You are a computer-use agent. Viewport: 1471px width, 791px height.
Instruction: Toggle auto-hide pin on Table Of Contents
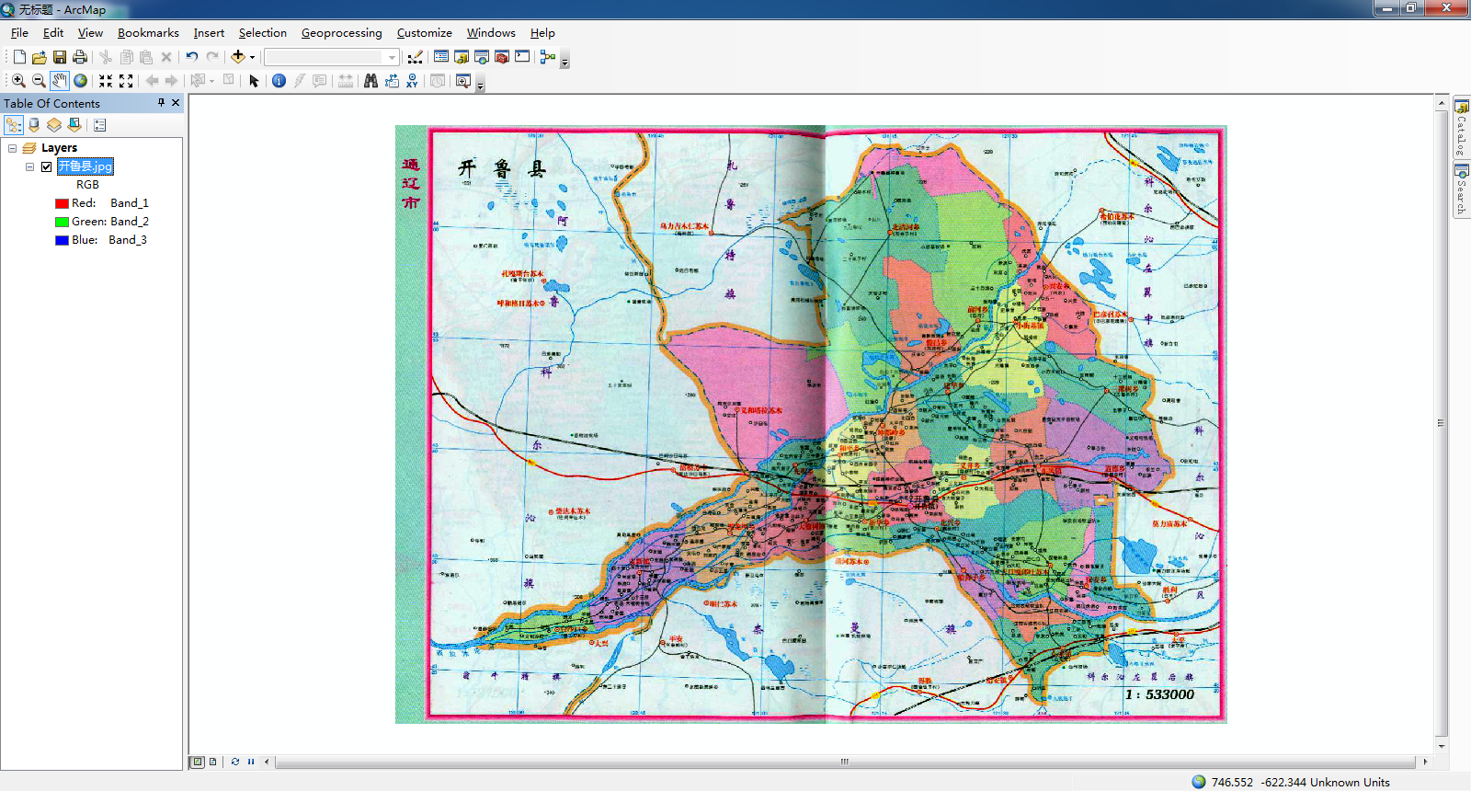[162, 103]
